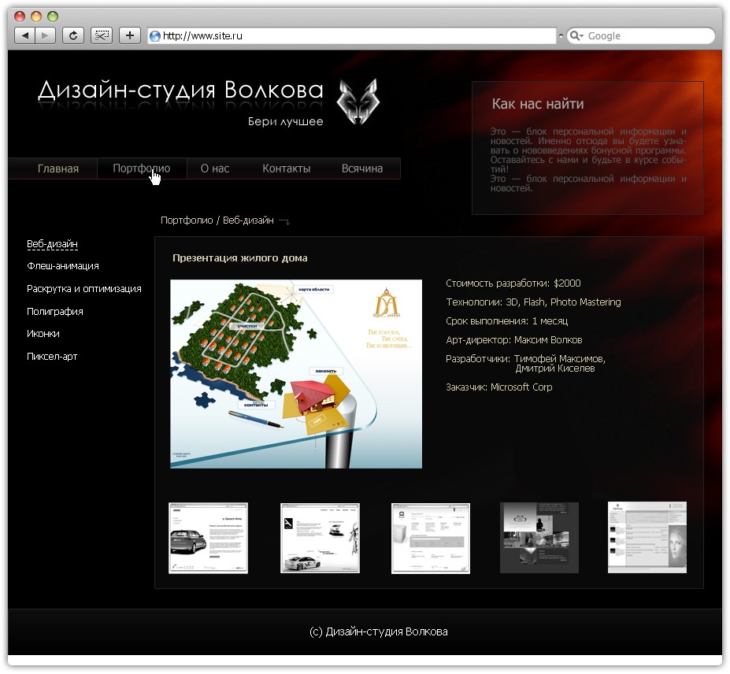Click the globe site icon in address bar
The image size is (730, 674).
tap(155, 36)
